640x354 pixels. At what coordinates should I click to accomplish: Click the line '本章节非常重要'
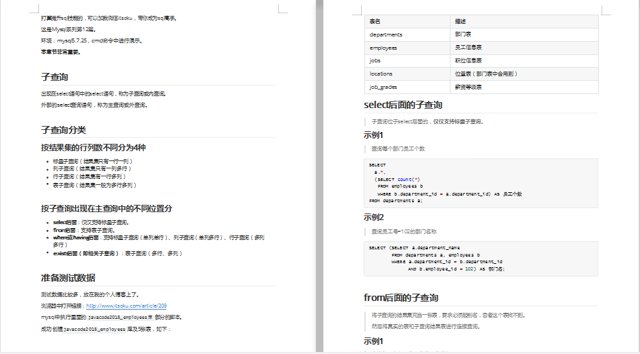click(61, 52)
